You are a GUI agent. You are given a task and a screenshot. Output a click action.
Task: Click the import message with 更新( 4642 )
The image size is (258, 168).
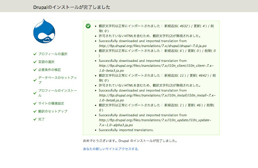(157, 78)
